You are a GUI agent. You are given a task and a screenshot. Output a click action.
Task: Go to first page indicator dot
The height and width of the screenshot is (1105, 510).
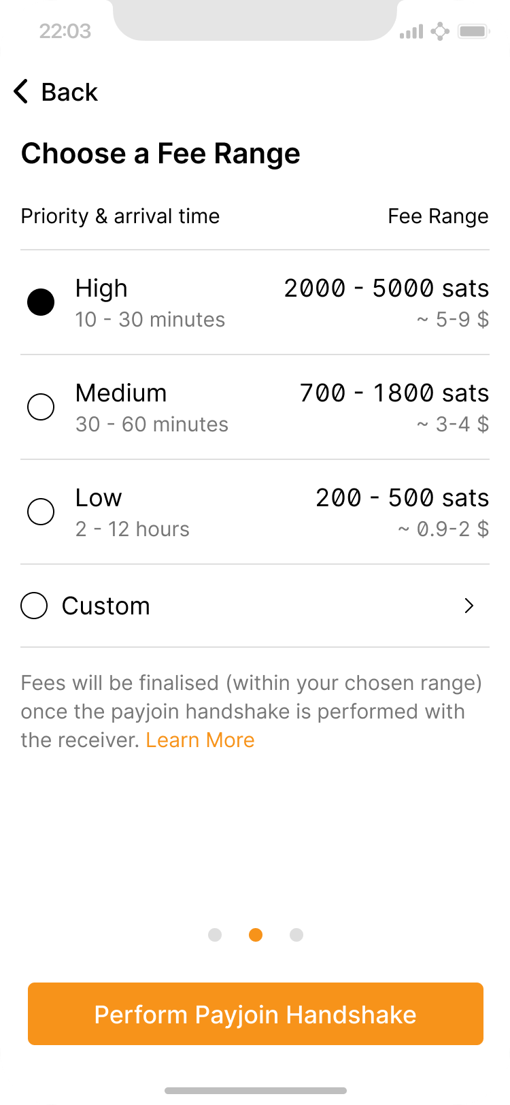(215, 935)
